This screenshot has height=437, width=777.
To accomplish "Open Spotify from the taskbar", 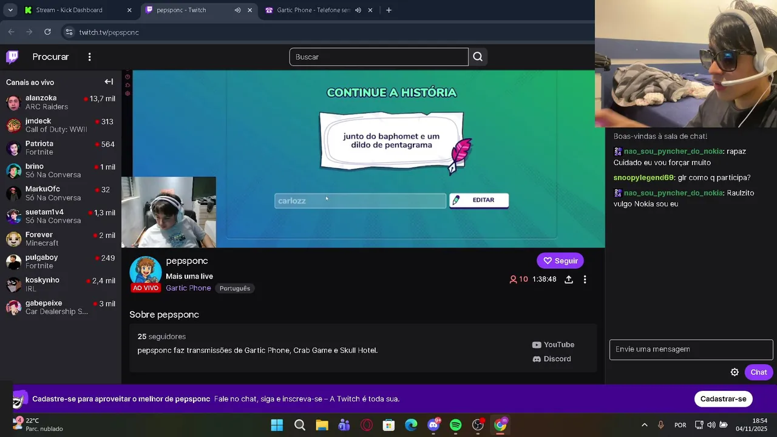I will point(455,425).
